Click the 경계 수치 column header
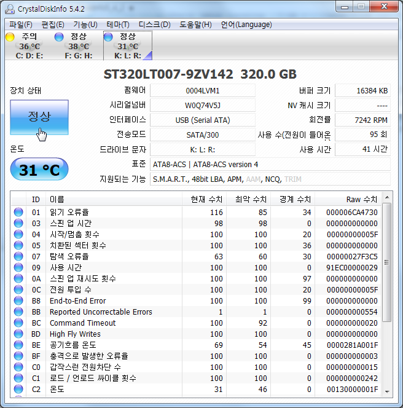 [292, 199]
